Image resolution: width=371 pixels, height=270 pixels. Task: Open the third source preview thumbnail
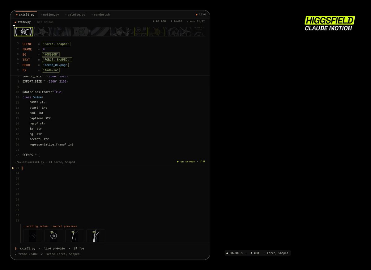[x=75, y=236]
